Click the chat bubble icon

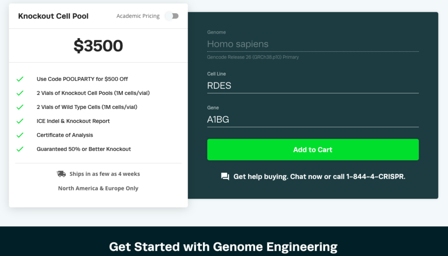[x=225, y=176]
